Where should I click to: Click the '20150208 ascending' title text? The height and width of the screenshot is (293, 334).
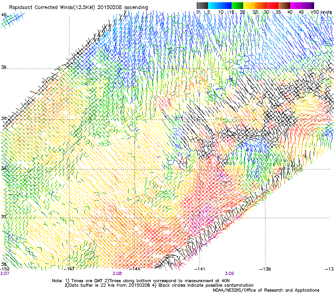(x=122, y=8)
